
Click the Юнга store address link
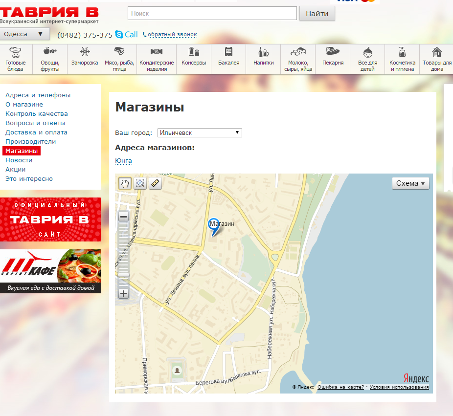[123, 161]
